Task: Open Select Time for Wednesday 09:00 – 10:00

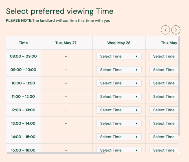Action: click(x=119, y=70)
